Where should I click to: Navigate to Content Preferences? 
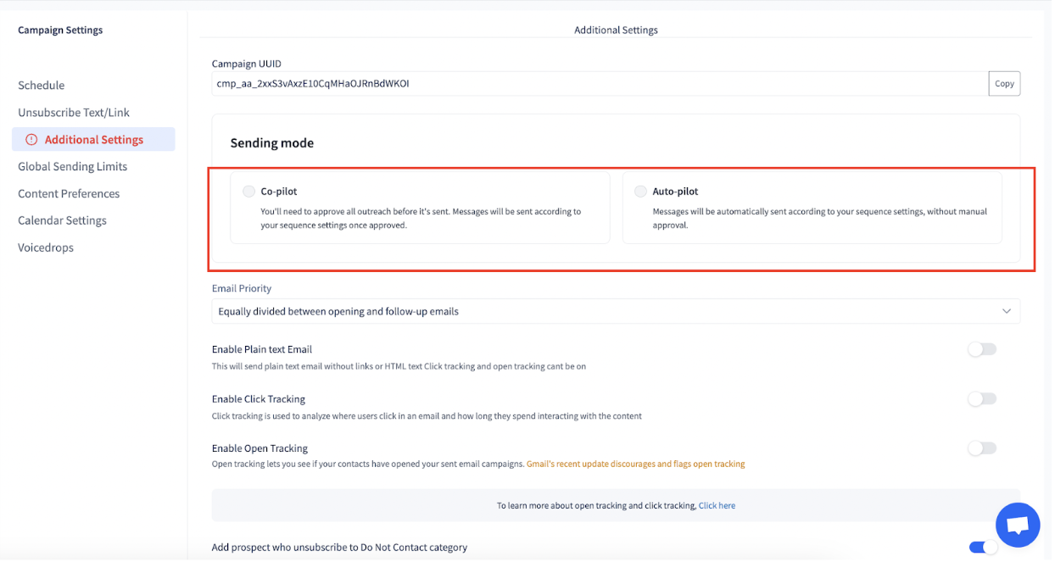point(69,194)
